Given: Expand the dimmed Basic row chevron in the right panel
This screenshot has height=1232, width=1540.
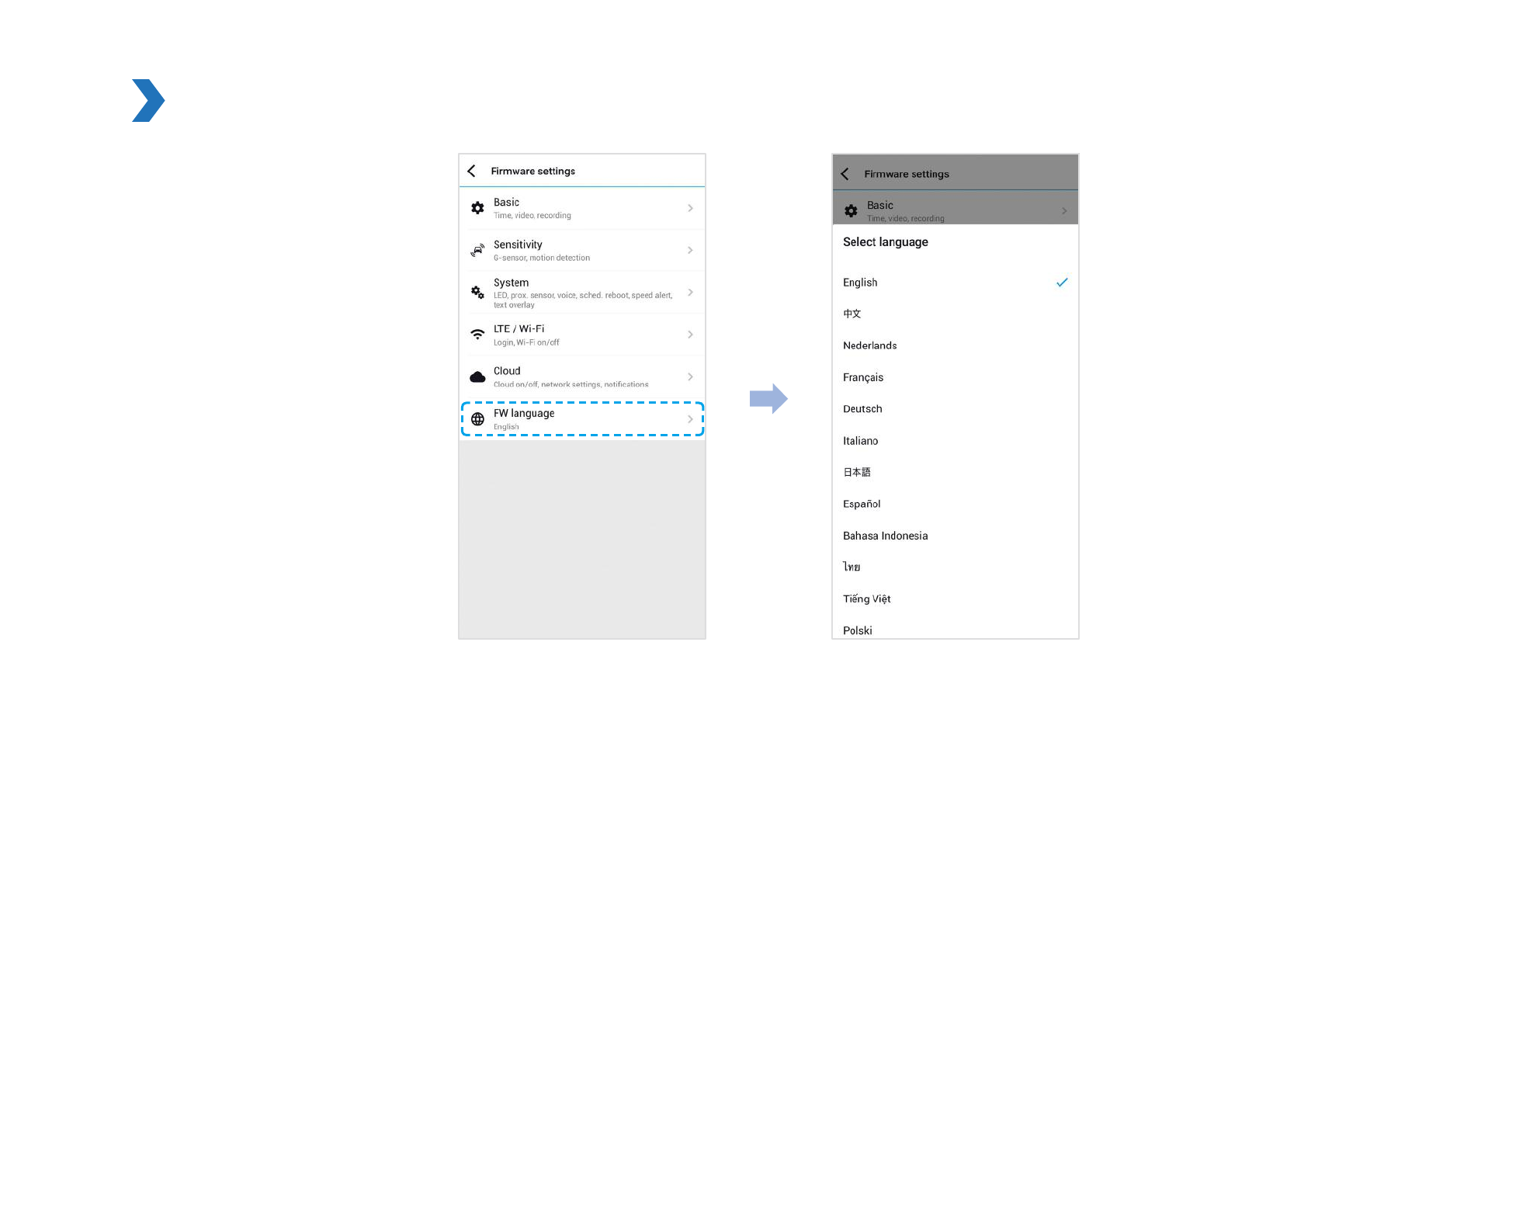Looking at the screenshot, I should [x=1064, y=211].
